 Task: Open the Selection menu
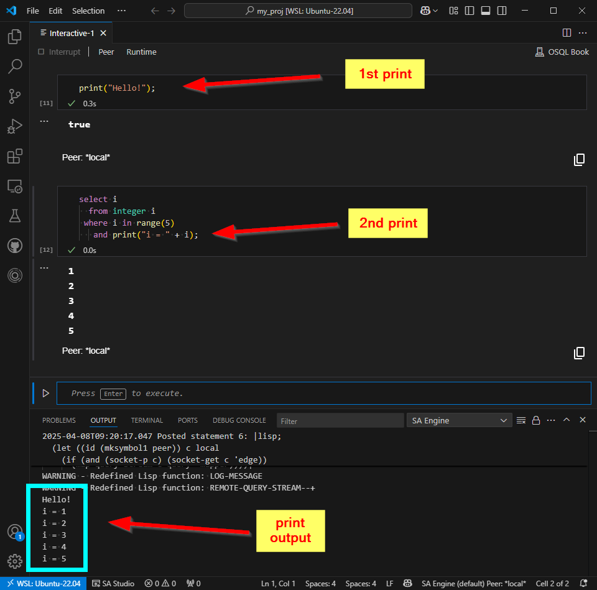coord(88,11)
